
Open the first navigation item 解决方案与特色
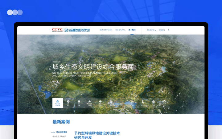tap(106, 30)
